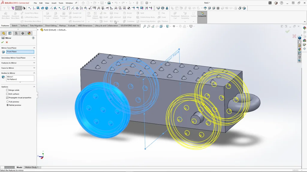Expand the Secondary Mirror Face/Plane section
The width and height of the screenshot is (307, 172).
pos(34,58)
